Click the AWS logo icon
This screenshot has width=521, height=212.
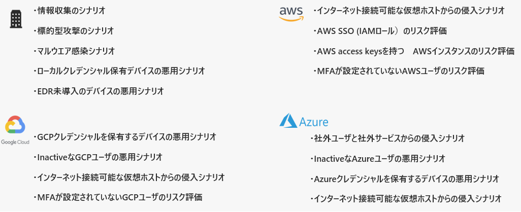click(x=291, y=13)
